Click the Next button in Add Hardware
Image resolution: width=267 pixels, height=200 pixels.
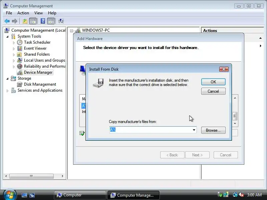197,155
